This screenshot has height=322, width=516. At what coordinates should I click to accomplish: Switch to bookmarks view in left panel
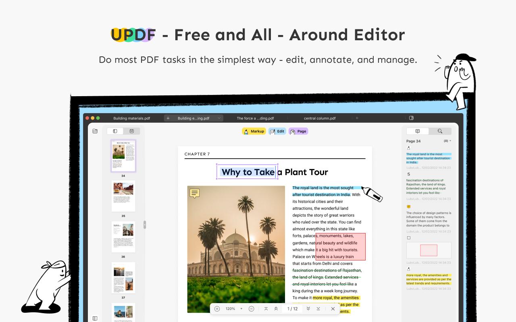pyautogui.click(x=131, y=131)
